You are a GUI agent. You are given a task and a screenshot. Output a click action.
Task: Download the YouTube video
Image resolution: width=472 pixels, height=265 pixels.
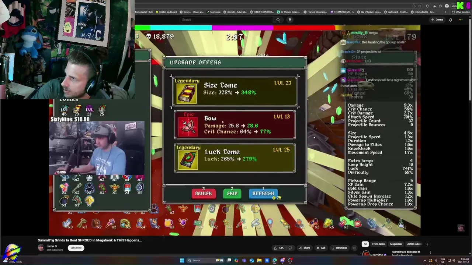[339, 248]
